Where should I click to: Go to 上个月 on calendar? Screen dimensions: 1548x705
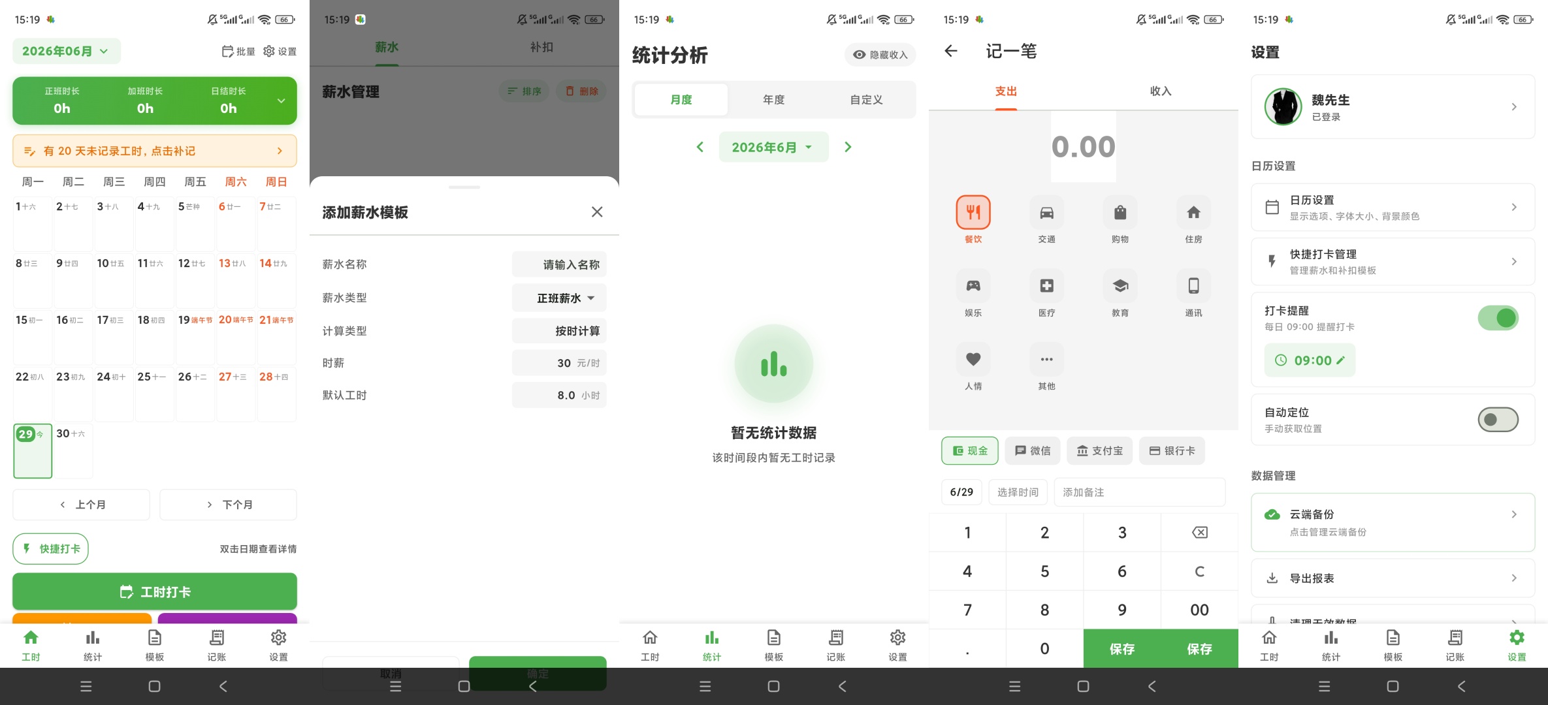(x=82, y=505)
